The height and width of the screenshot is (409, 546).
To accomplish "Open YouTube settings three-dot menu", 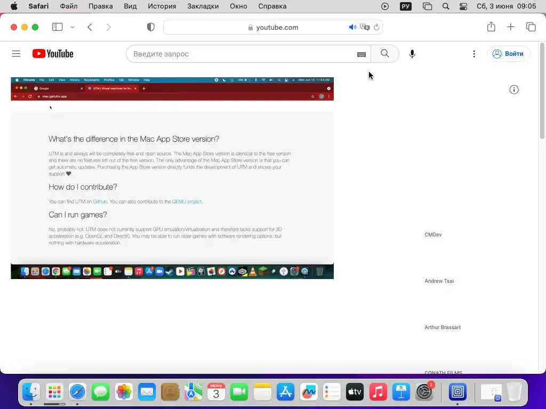I will click(474, 54).
